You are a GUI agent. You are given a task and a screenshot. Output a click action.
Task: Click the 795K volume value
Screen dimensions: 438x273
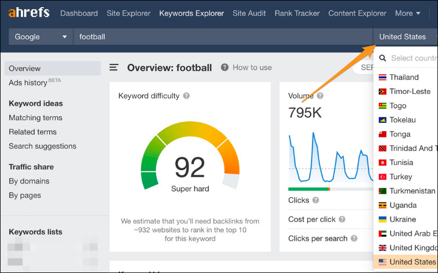[305, 113]
